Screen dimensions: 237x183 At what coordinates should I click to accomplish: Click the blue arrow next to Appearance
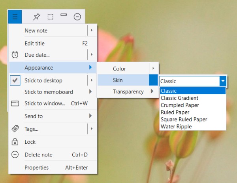click(90, 67)
